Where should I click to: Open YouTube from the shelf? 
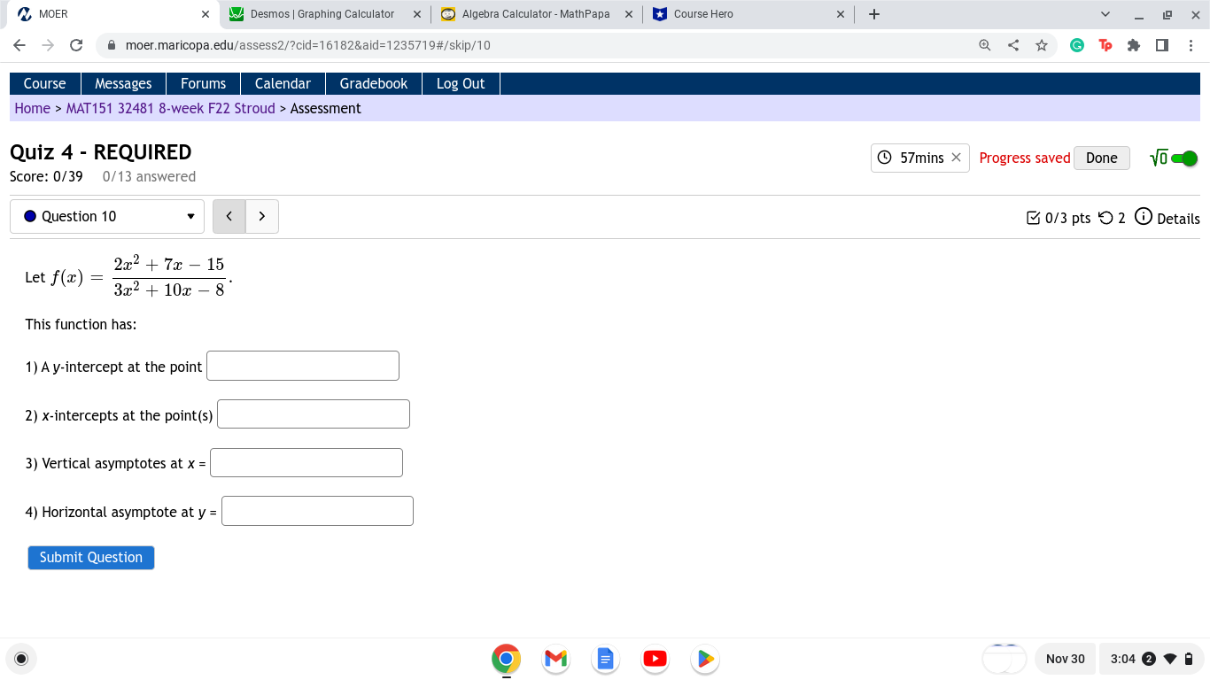(x=655, y=659)
